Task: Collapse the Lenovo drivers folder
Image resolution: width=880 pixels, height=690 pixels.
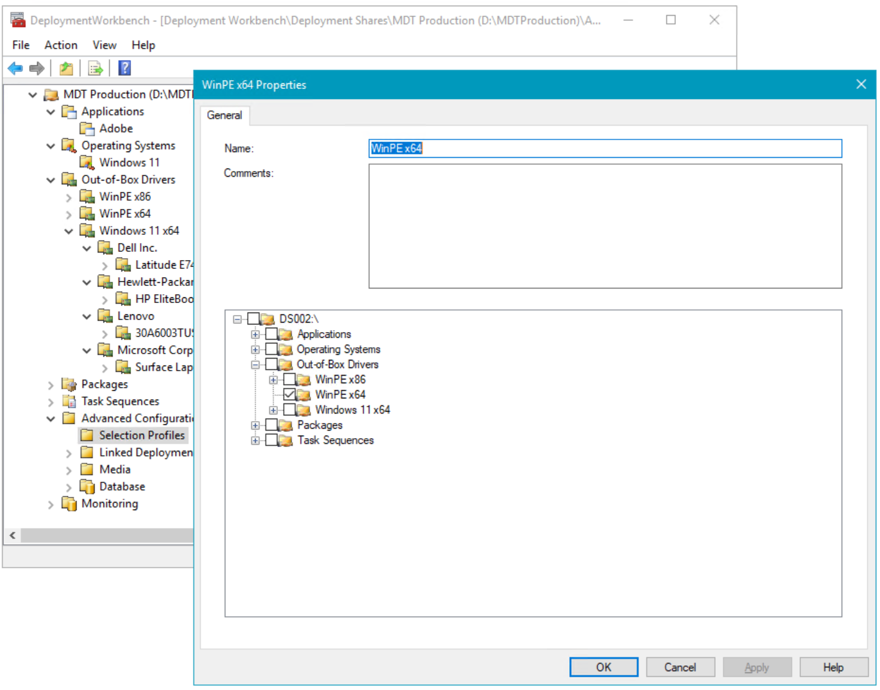Action: [x=87, y=316]
